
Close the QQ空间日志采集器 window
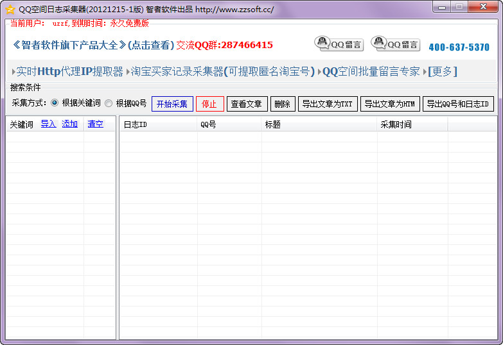pyautogui.click(x=483, y=6)
